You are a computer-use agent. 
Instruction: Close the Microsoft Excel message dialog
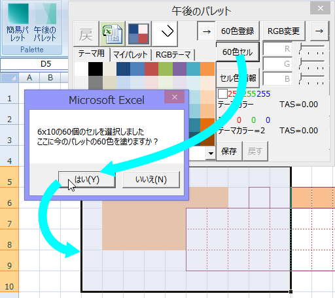(175, 97)
